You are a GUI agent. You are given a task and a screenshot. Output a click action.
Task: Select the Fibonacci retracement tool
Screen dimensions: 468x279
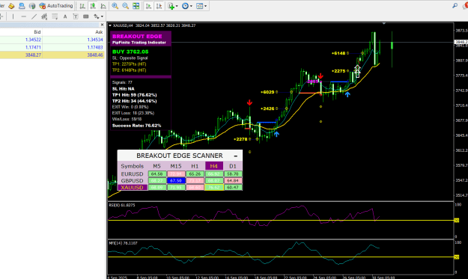tap(55, 16)
